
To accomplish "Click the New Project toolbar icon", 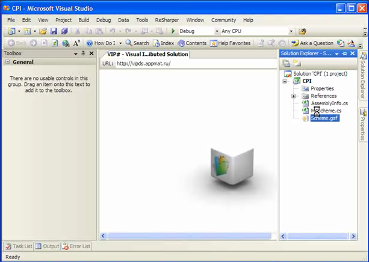I will [x=11, y=31].
